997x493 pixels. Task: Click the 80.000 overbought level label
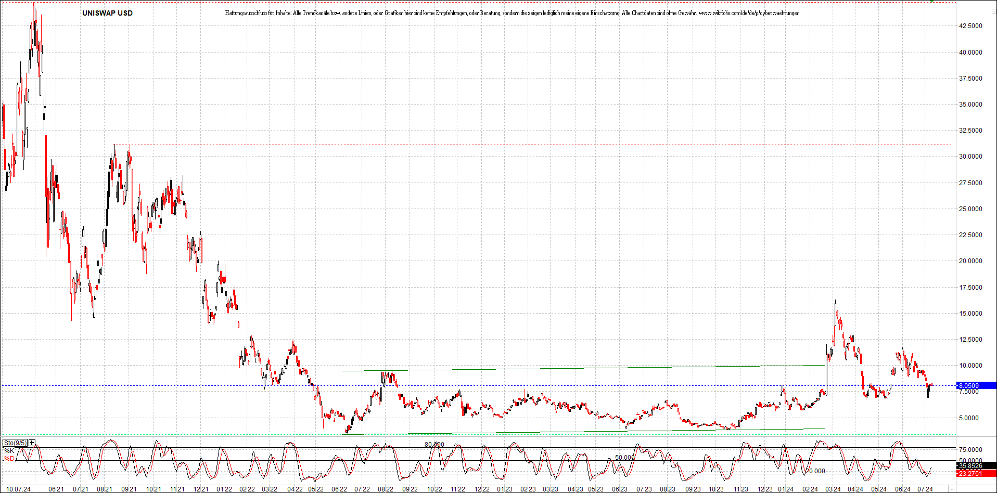tap(434, 445)
